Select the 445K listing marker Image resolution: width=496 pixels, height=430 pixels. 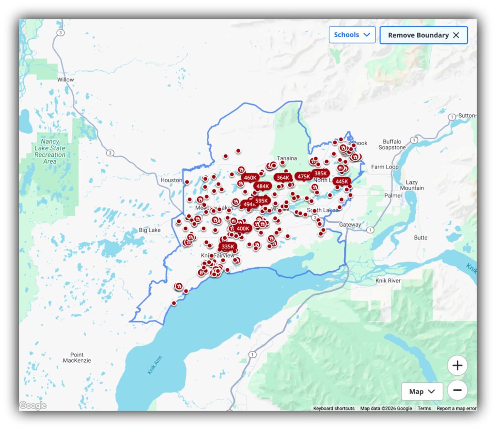tap(341, 182)
